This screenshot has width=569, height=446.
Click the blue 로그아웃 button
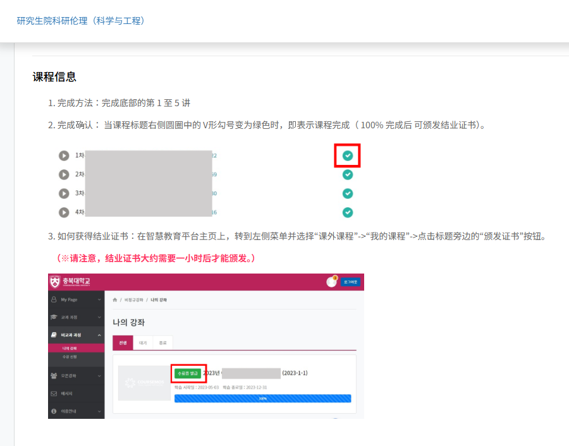point(350,282)
